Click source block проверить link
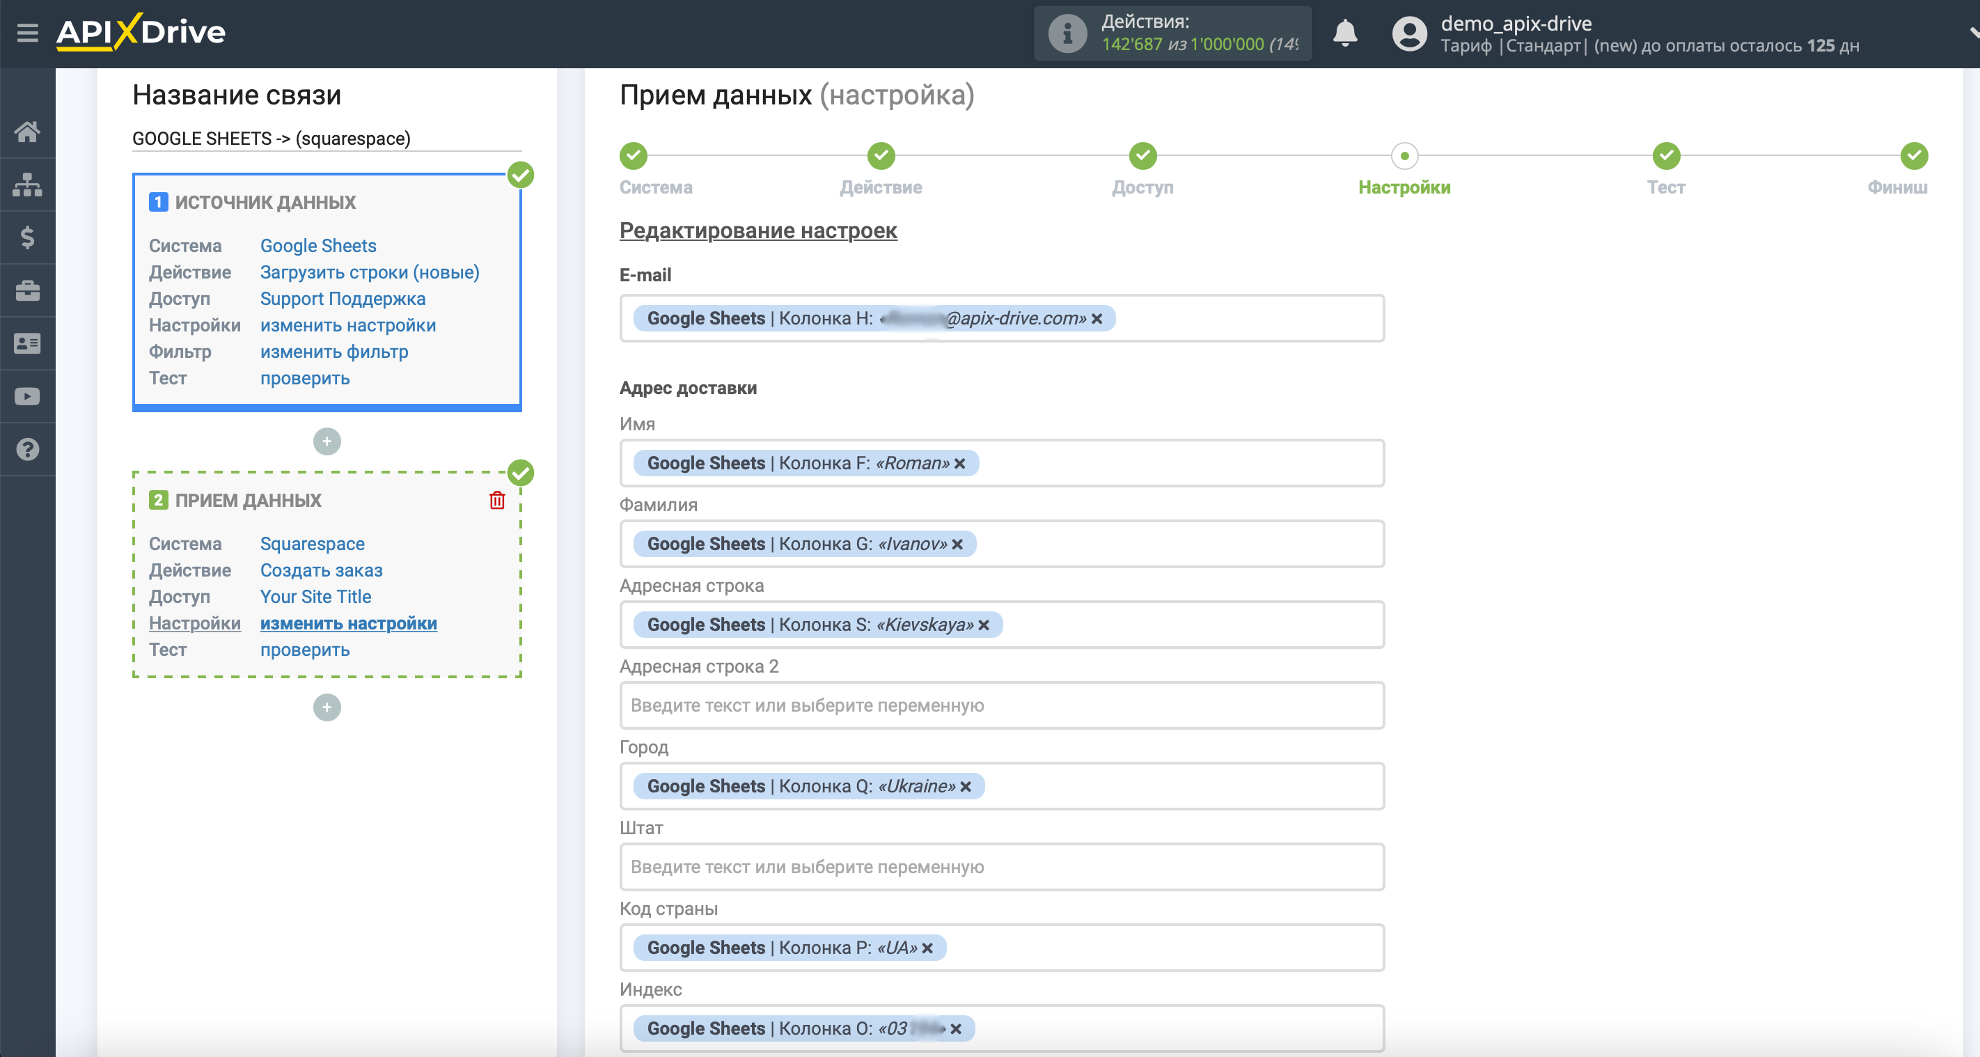The height and width of the screenshot is (1057, 1980). pos(305,378)
